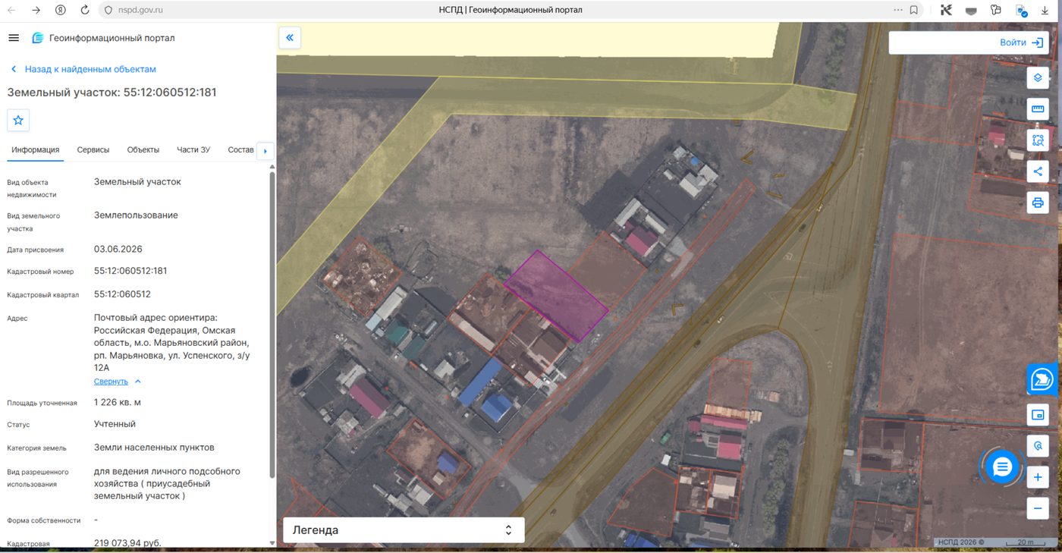Zoom out of the map

[x=1038, y=508]
